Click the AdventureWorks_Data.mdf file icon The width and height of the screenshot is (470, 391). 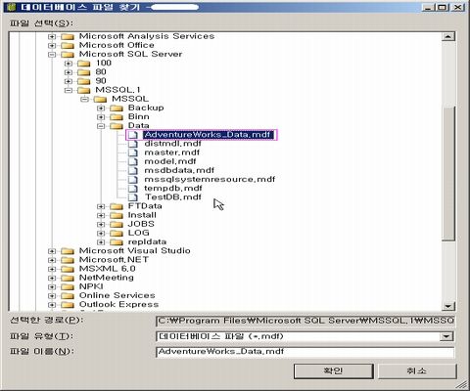[133, 135]
